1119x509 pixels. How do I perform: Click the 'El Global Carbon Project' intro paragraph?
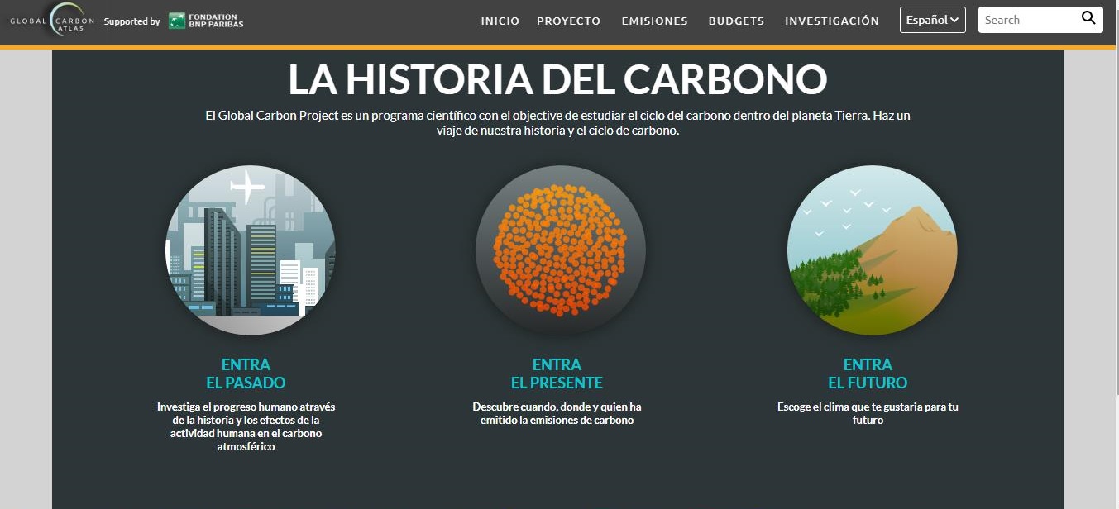click(557, 123)
